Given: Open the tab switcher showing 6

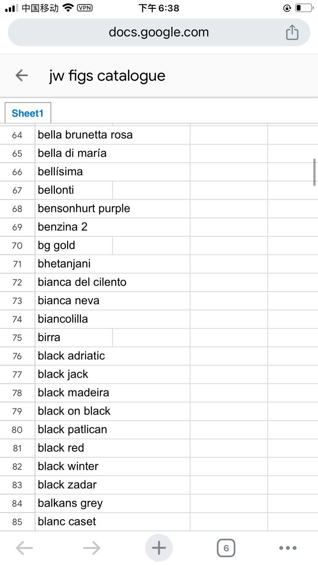Looking at the screenshot, I should (226, 548).
